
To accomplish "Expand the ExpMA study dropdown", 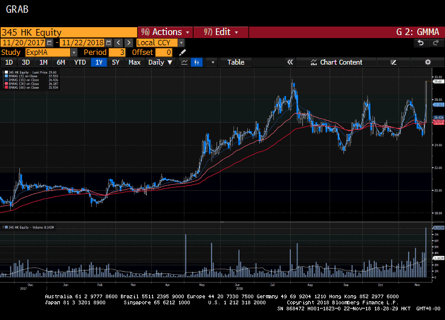I will pyautogui.click(x=74, y=53).
